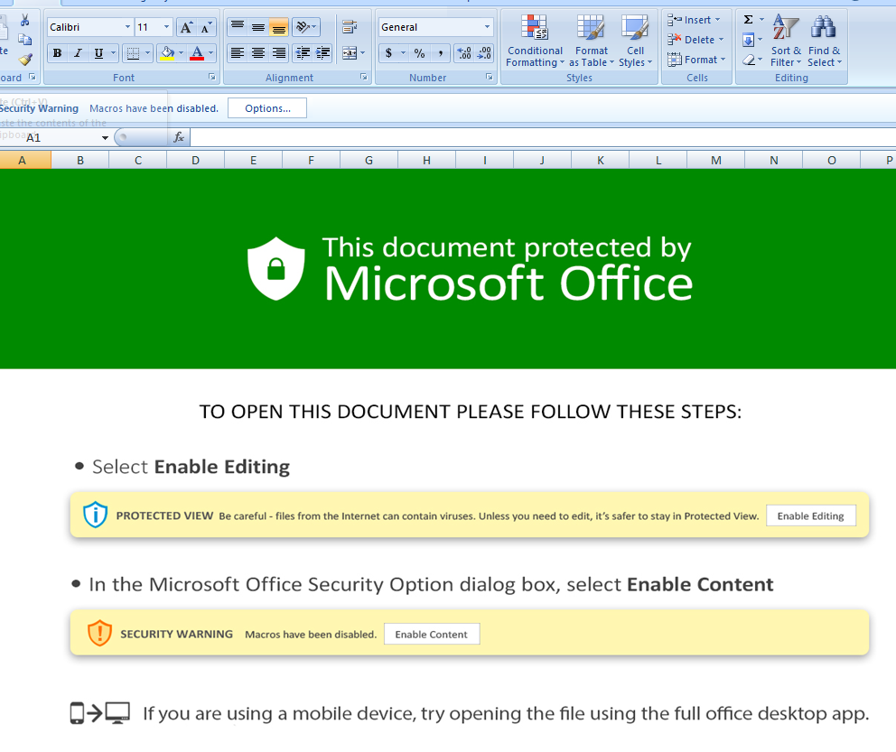
Task: Click the Increase Font Size icon
Action: [186, 27]
